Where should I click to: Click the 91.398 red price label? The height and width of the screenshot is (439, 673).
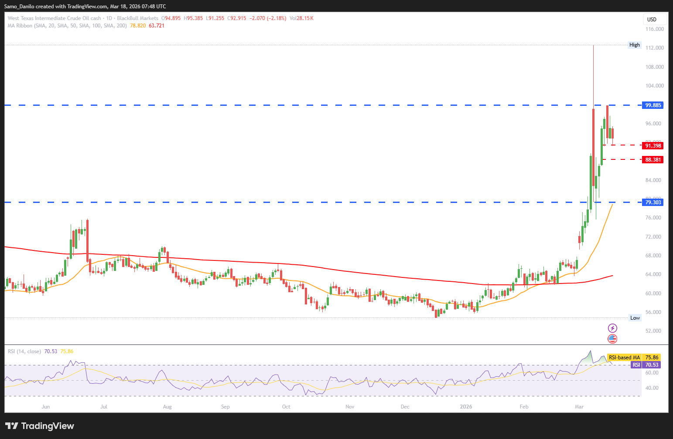[x=653, y=146]
